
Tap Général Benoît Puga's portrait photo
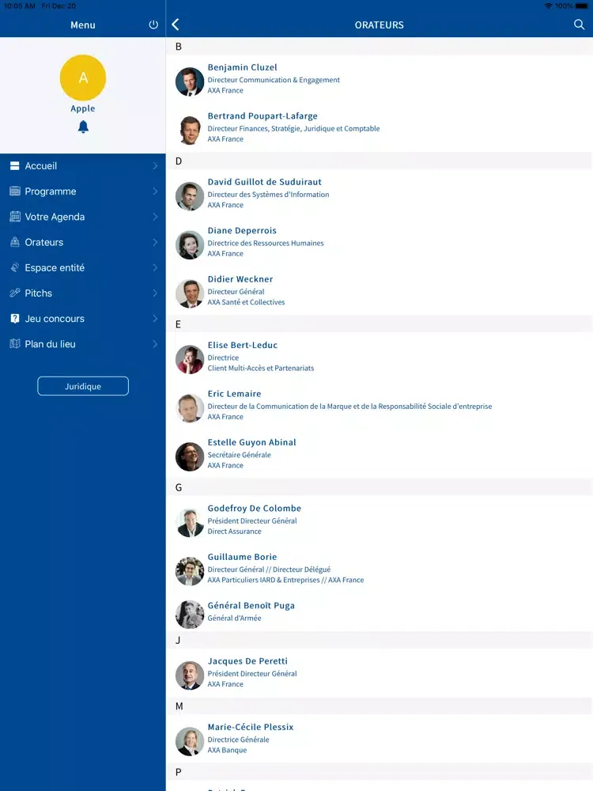tap(190, 615)
